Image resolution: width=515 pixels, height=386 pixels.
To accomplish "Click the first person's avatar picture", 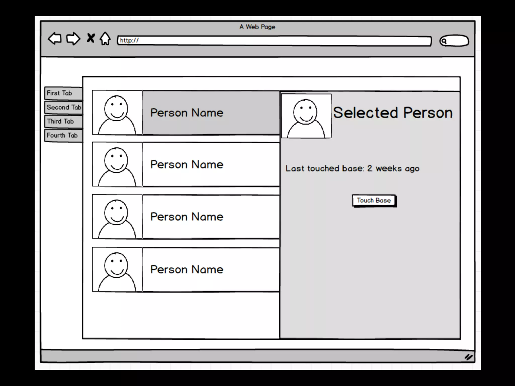I will click(x=117, y=113).
